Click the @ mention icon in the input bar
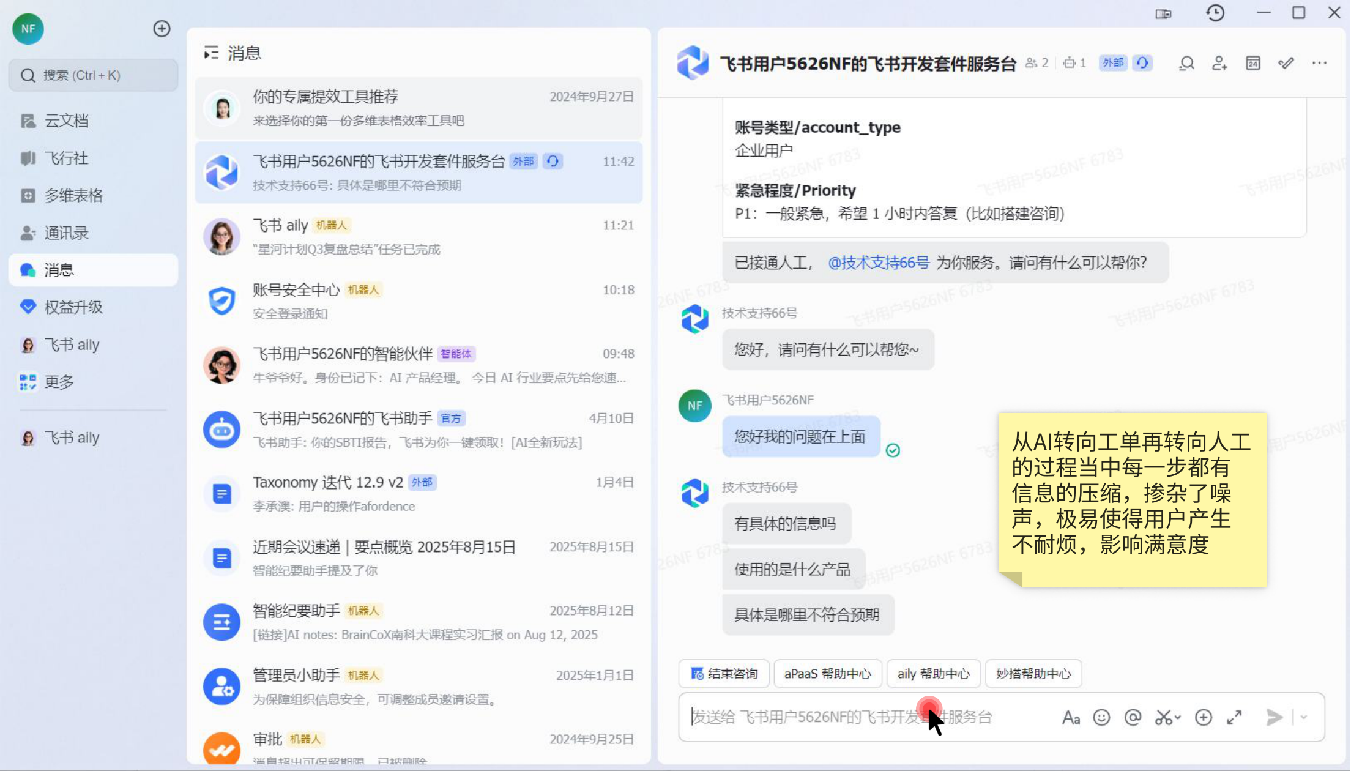Image resolution: width=1351 pixels, height=771 pixels. (x=1133, y=717)
